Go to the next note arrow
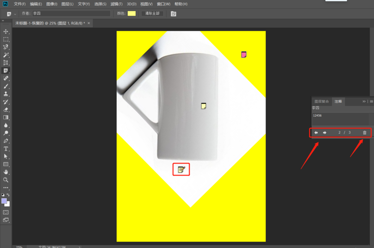 click(325, 133)
